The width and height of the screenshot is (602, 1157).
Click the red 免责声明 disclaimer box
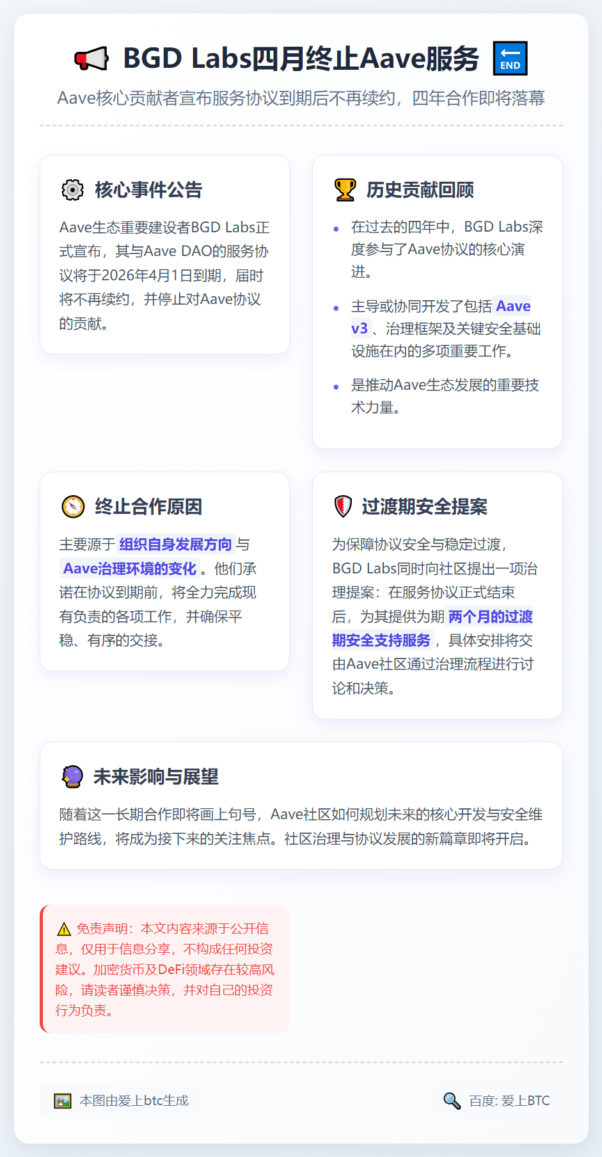164,969
